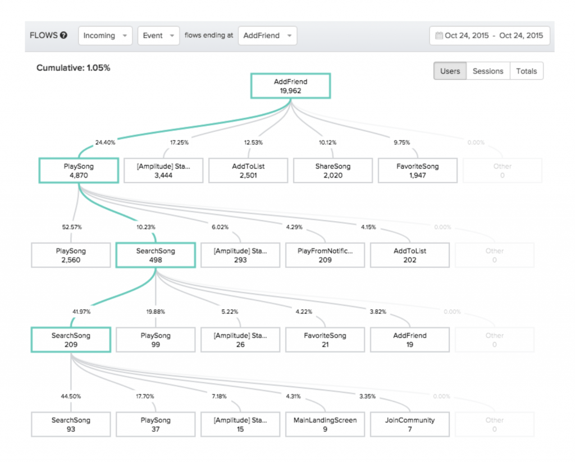Image resolution: width=575 pixels, height=462 pixels.
Task: Open the Oct 24, 2015 date range picker
Action: tap(490, 35)
